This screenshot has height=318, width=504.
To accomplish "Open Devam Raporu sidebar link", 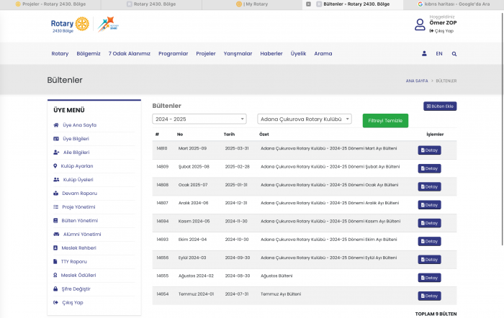I will [79, 194].
